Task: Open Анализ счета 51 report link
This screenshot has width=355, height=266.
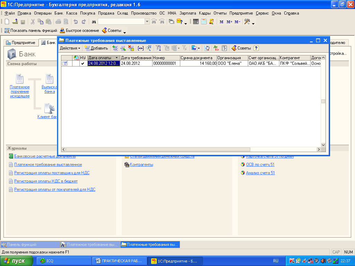Action: click(260, 173)
